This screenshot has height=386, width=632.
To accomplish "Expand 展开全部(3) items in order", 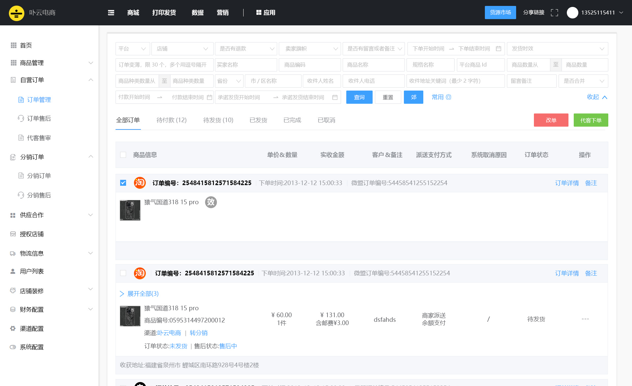I will pyautogui.click(x=139, y=293).
